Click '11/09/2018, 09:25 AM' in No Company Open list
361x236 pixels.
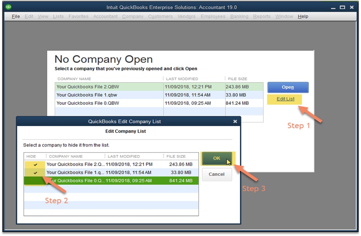(188, 103)
